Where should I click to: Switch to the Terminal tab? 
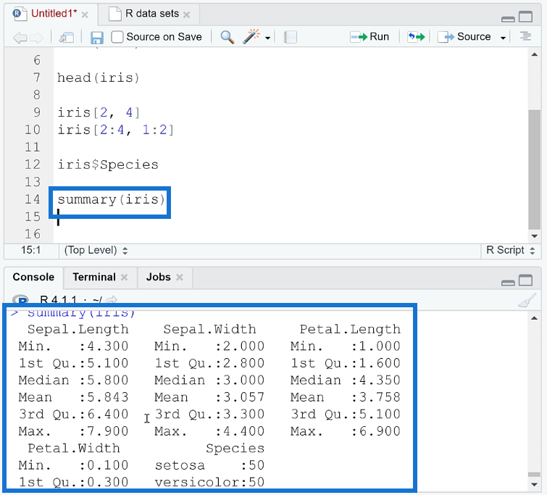[x=93, y=277]
